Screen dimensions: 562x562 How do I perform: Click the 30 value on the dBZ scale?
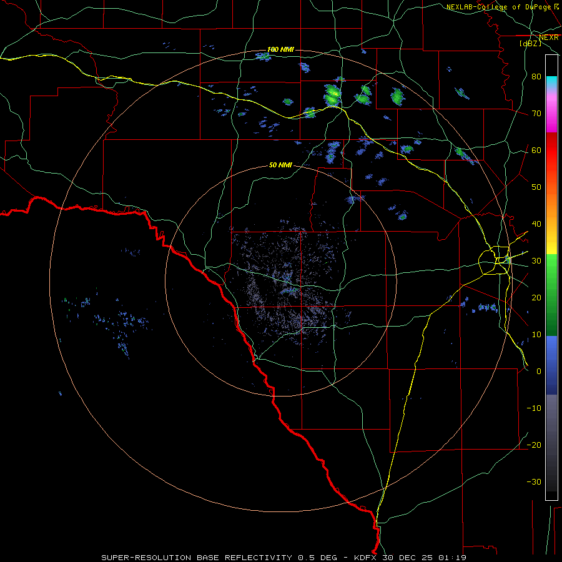(536, 261)
